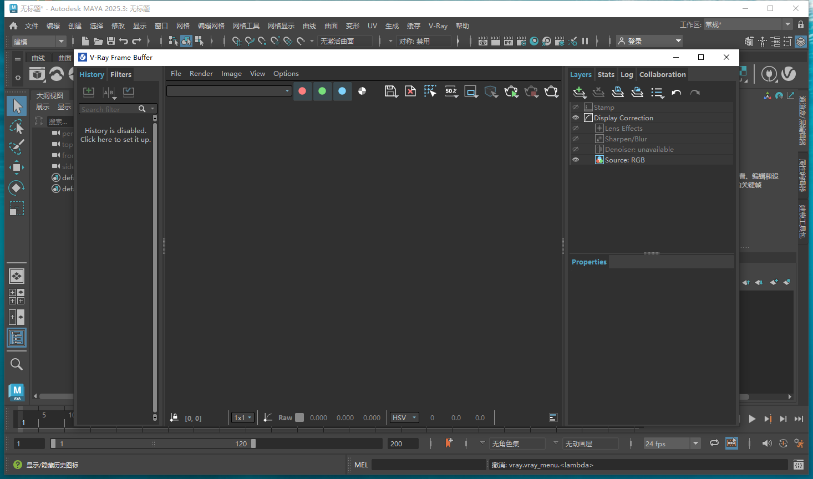
Task: Click go to end of playback range
Action: [x=799, y=419]
